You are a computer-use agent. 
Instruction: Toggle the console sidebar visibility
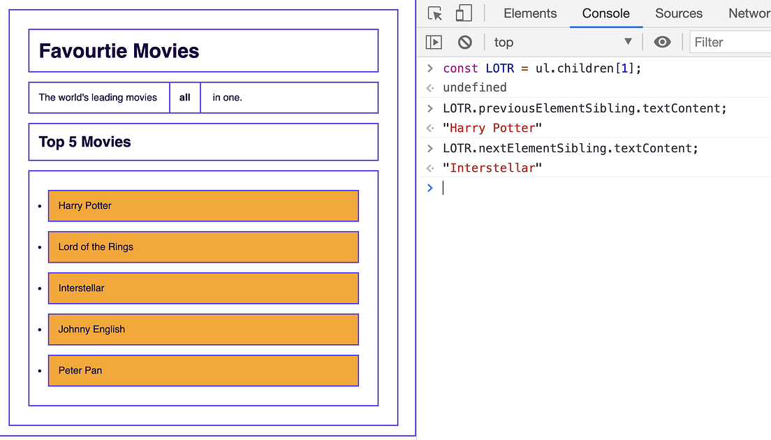434,42
